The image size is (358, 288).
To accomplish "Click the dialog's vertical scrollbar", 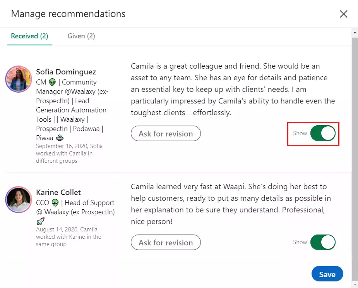I will (355, 155).
